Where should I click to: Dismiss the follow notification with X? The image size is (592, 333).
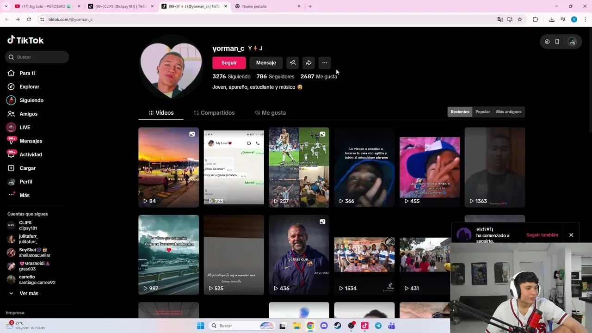tap(571, 235)
